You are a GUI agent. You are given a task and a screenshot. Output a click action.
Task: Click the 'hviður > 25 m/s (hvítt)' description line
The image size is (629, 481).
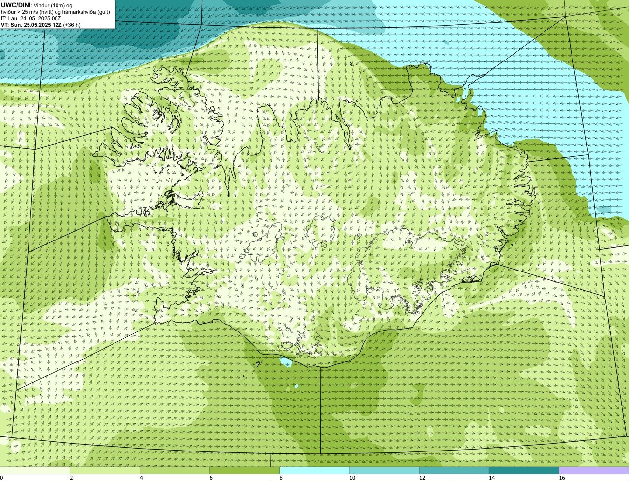(56, 12)
